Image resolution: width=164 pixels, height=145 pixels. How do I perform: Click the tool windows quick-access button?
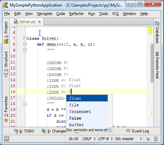pos(7,139)
